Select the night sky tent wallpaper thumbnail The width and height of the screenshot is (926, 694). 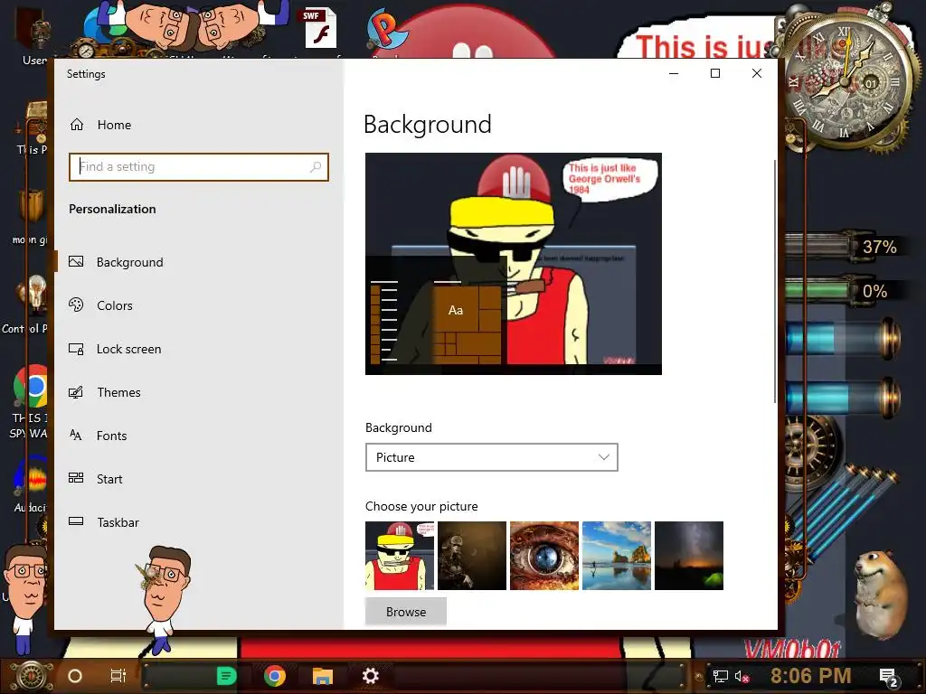[688, 556]
